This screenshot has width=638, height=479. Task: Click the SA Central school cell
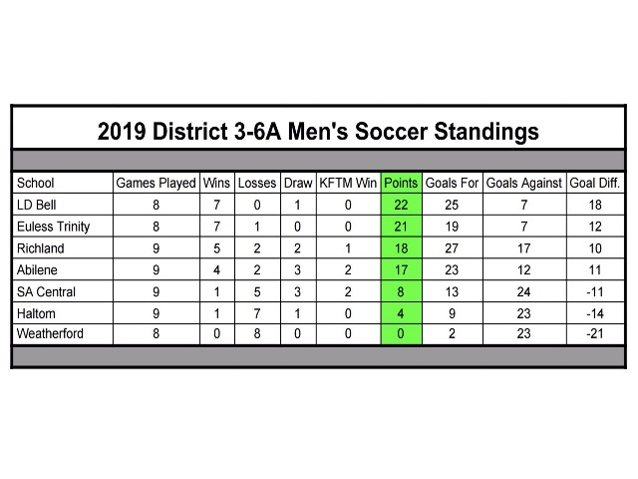(63, 291)
